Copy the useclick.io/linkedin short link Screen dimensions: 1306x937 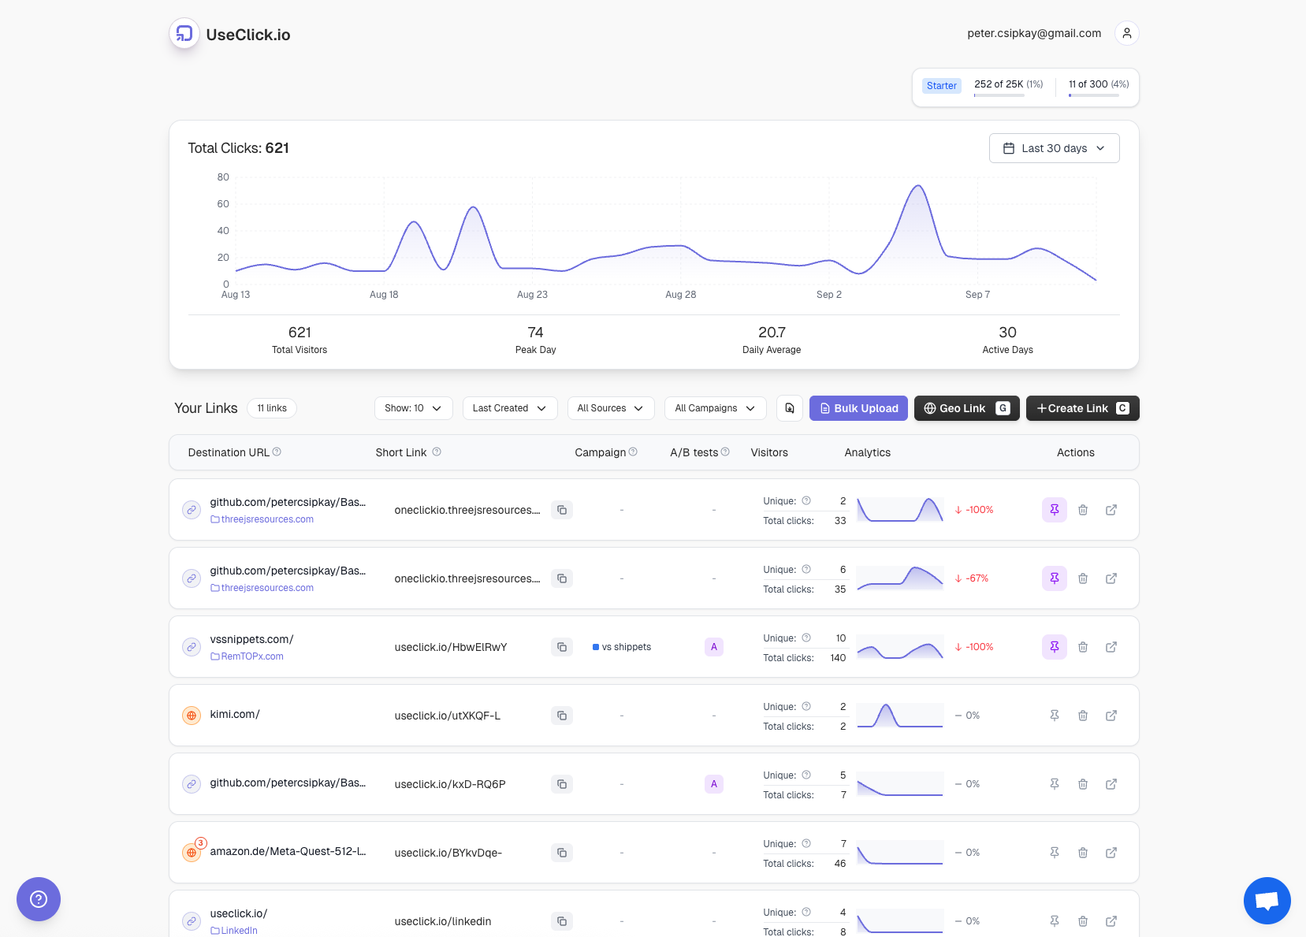coord(561,921)
